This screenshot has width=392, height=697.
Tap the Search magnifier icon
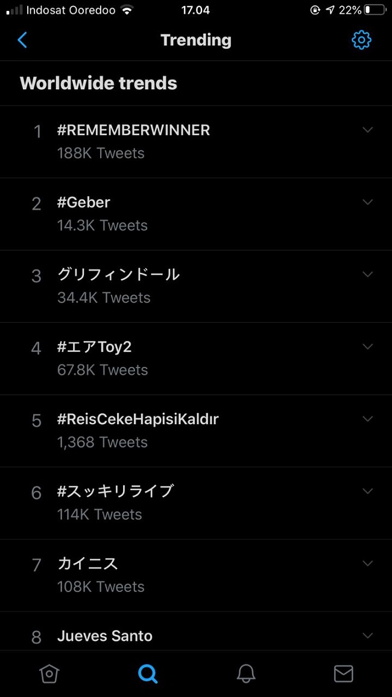(x=147, y=673)
